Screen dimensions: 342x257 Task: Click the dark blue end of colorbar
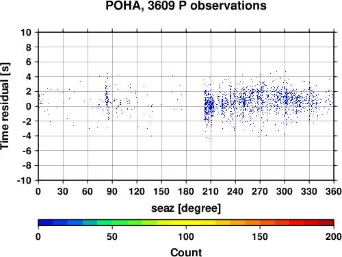pyautogui.click(x=46, y=223)
